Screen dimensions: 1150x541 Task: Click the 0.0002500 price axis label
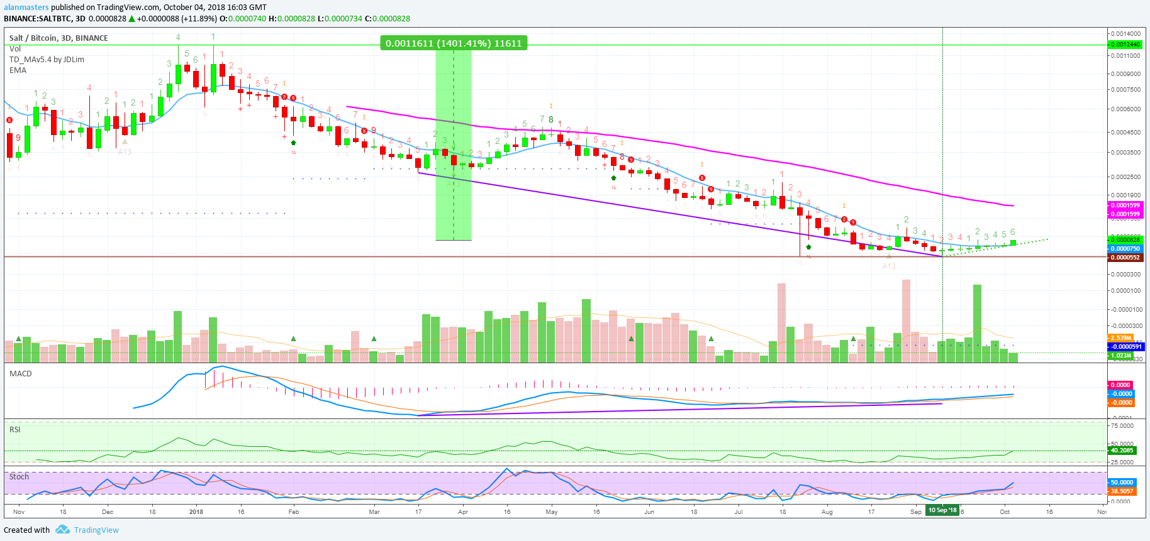[1126, 177]
